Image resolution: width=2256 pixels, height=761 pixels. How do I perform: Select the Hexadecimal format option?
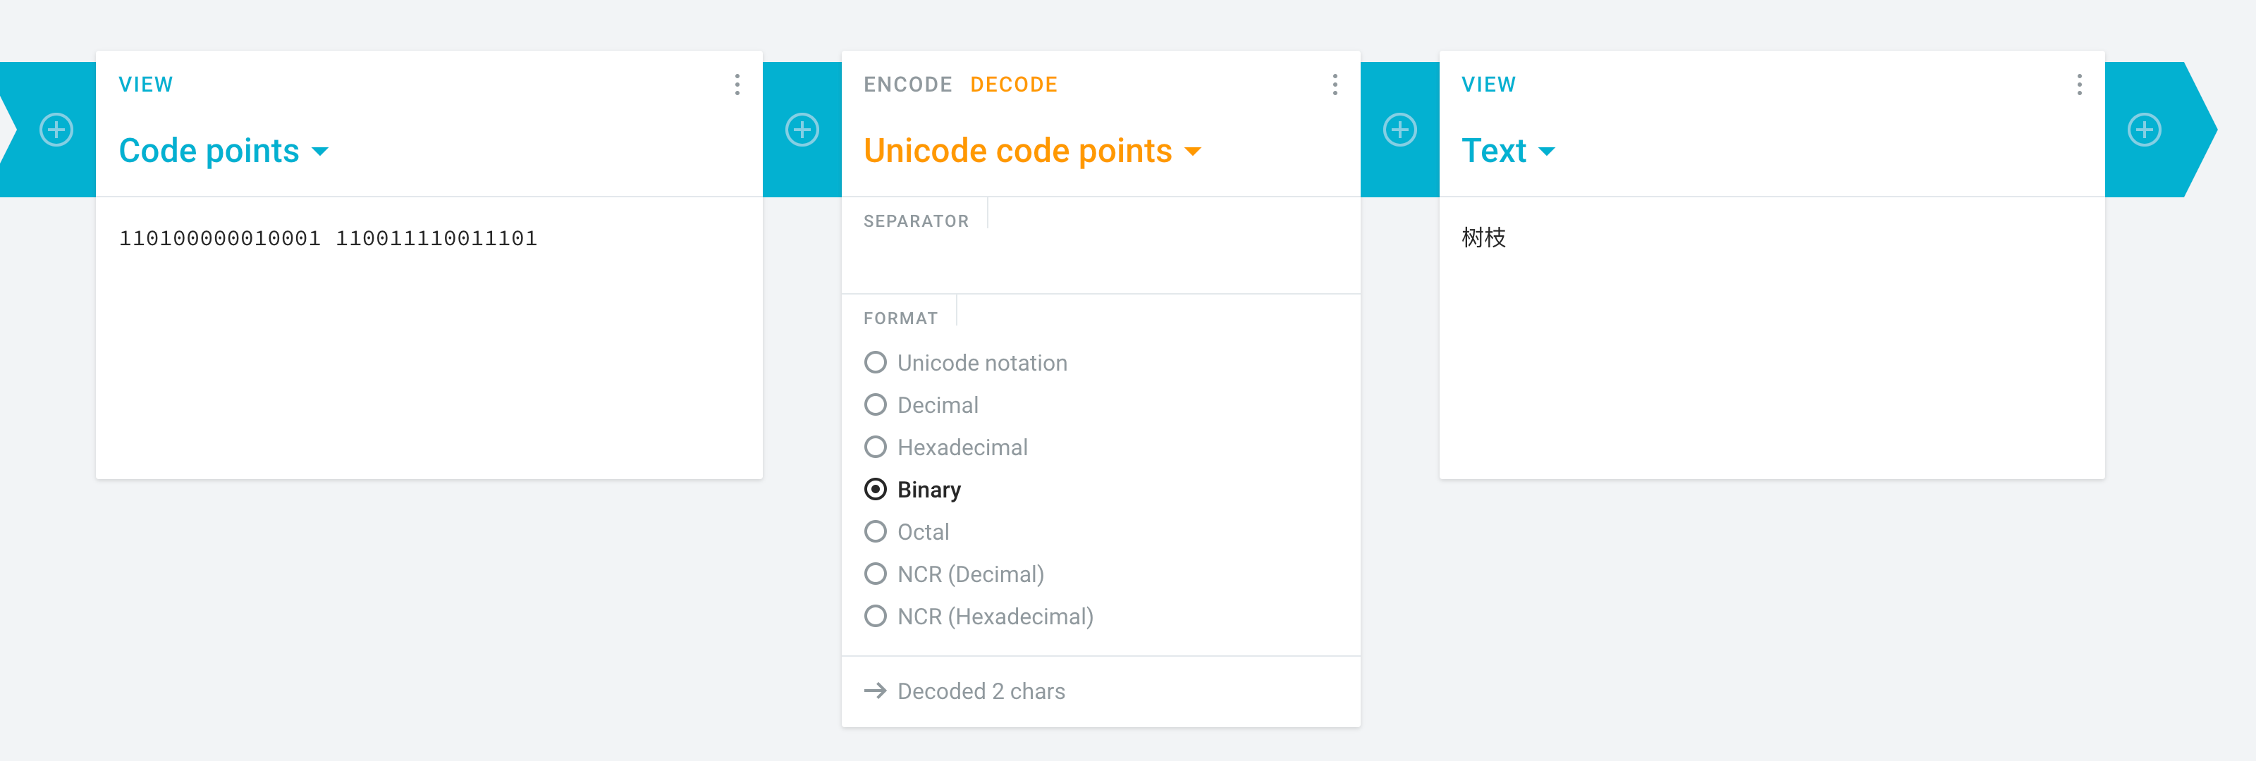[x=945, y=447]
